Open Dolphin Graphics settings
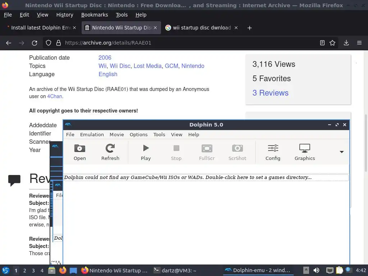Screen dimensions: 368x276 305,152
